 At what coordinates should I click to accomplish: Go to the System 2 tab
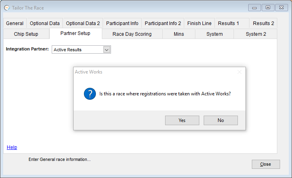(x=256, y=34)
